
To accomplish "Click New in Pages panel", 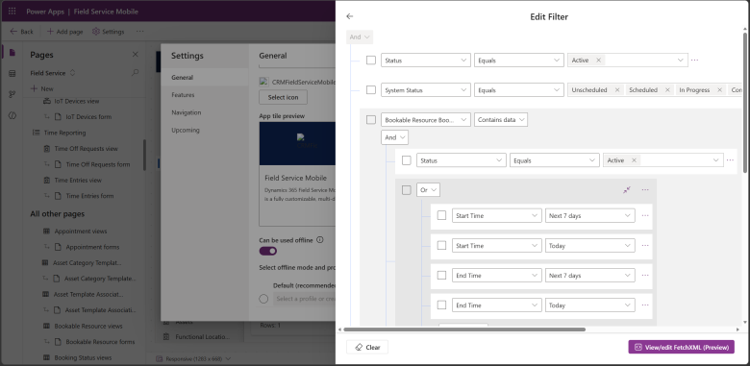I will (x=42, y=89).
